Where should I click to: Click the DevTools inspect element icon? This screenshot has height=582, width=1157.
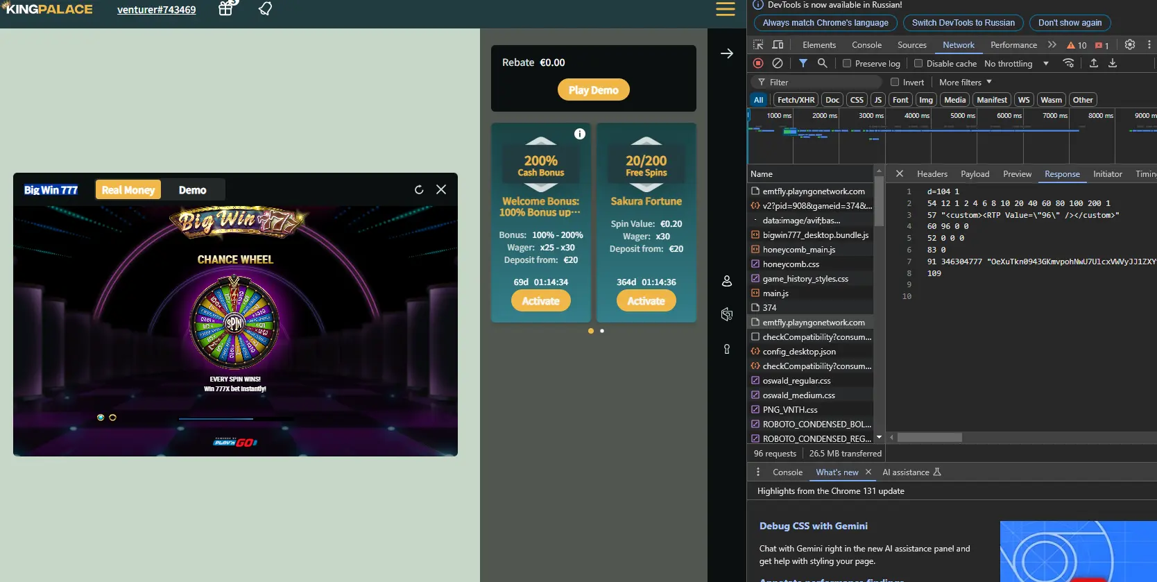(758, 44)
